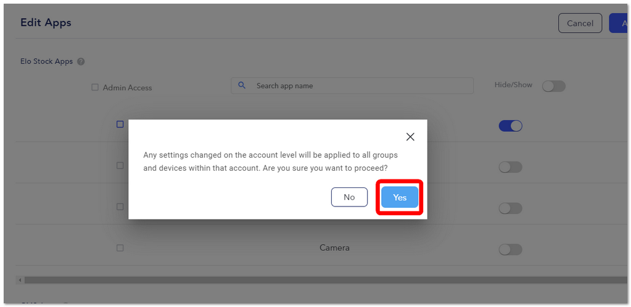Screen dimensions: 631x307
Task: Check the checkbox in row directly above Camera
Action: click(x=120, y=207)
